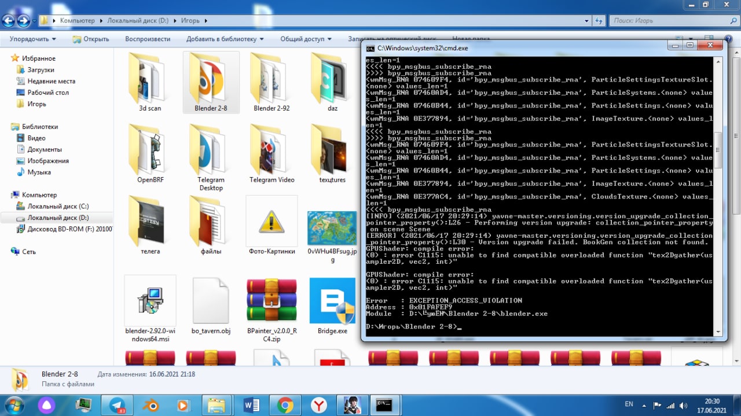Image resolution: width=741 pixels, height=416 pixels.
Task: Open the Telegram Desktop folder
Action: (x=211, y=157)
